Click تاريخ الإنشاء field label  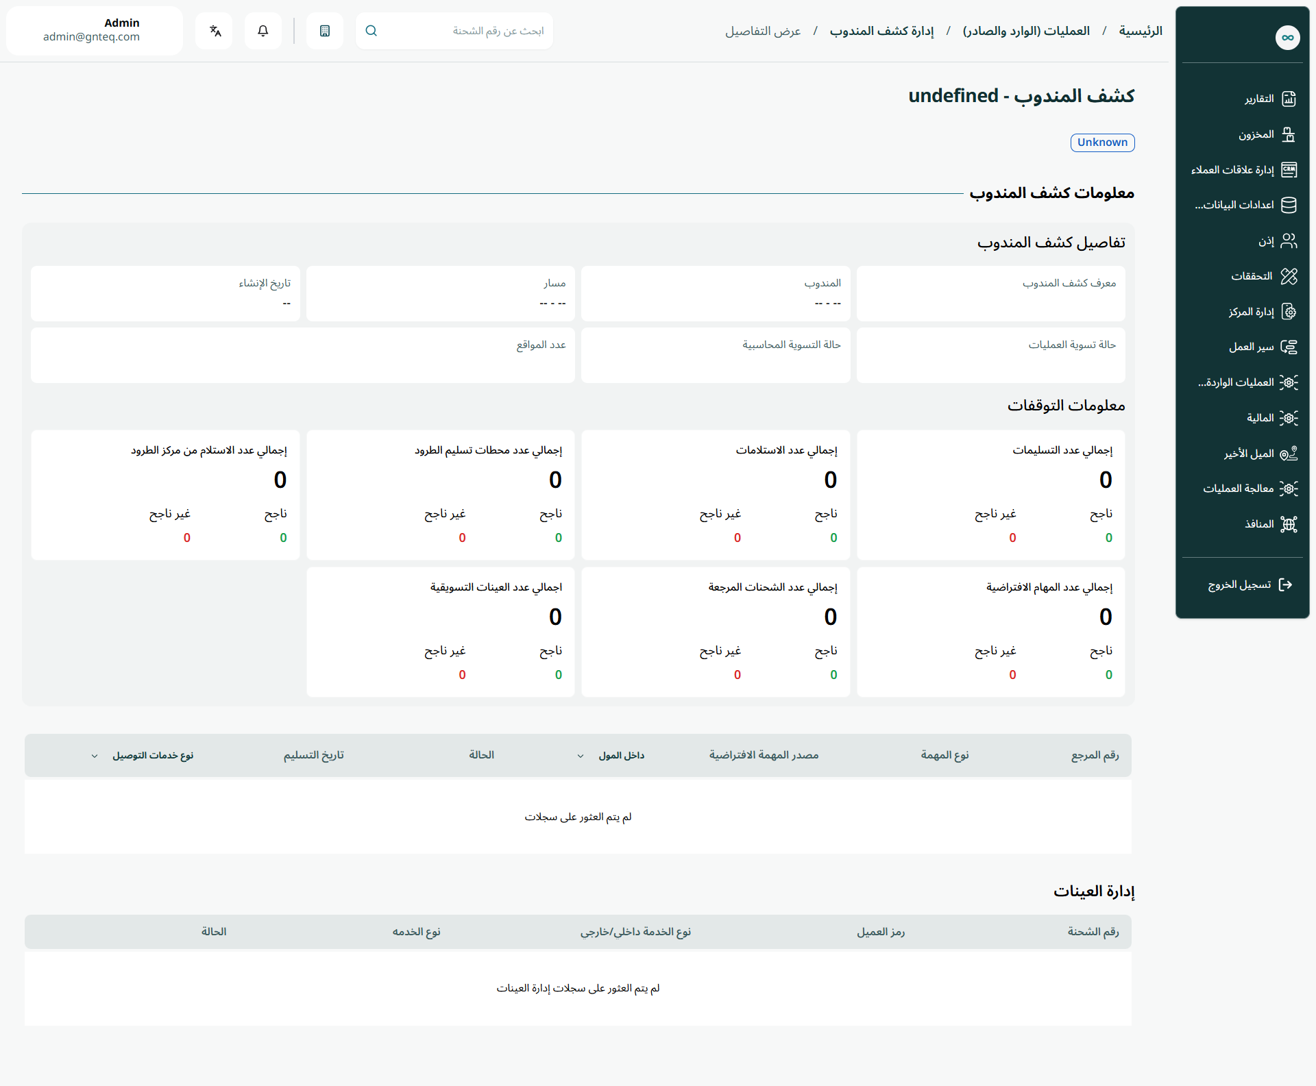[x=265, y=283]
